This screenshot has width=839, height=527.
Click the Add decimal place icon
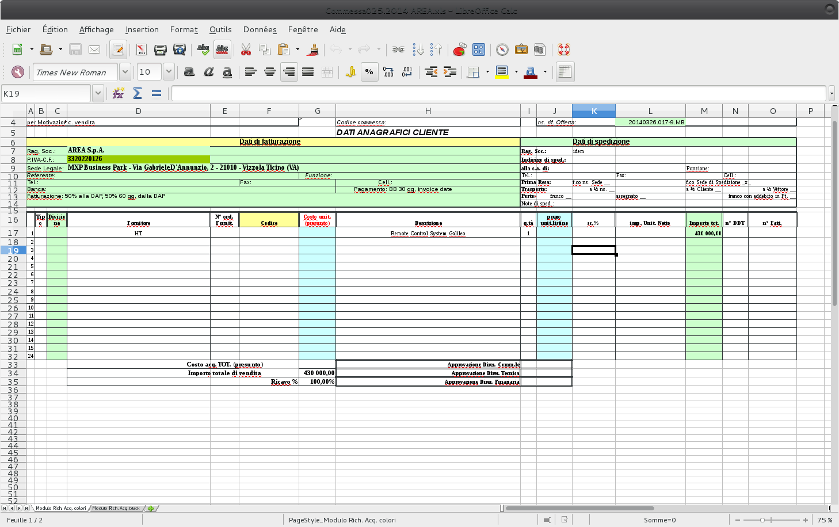point(388,72)
